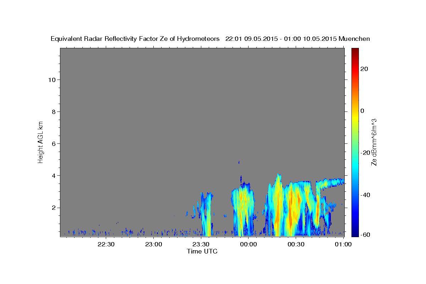Image resolution: width=426 pixels, height=284 pixels.
Task: Click the 23:00 time tick label
Action: tap(154, 245)
